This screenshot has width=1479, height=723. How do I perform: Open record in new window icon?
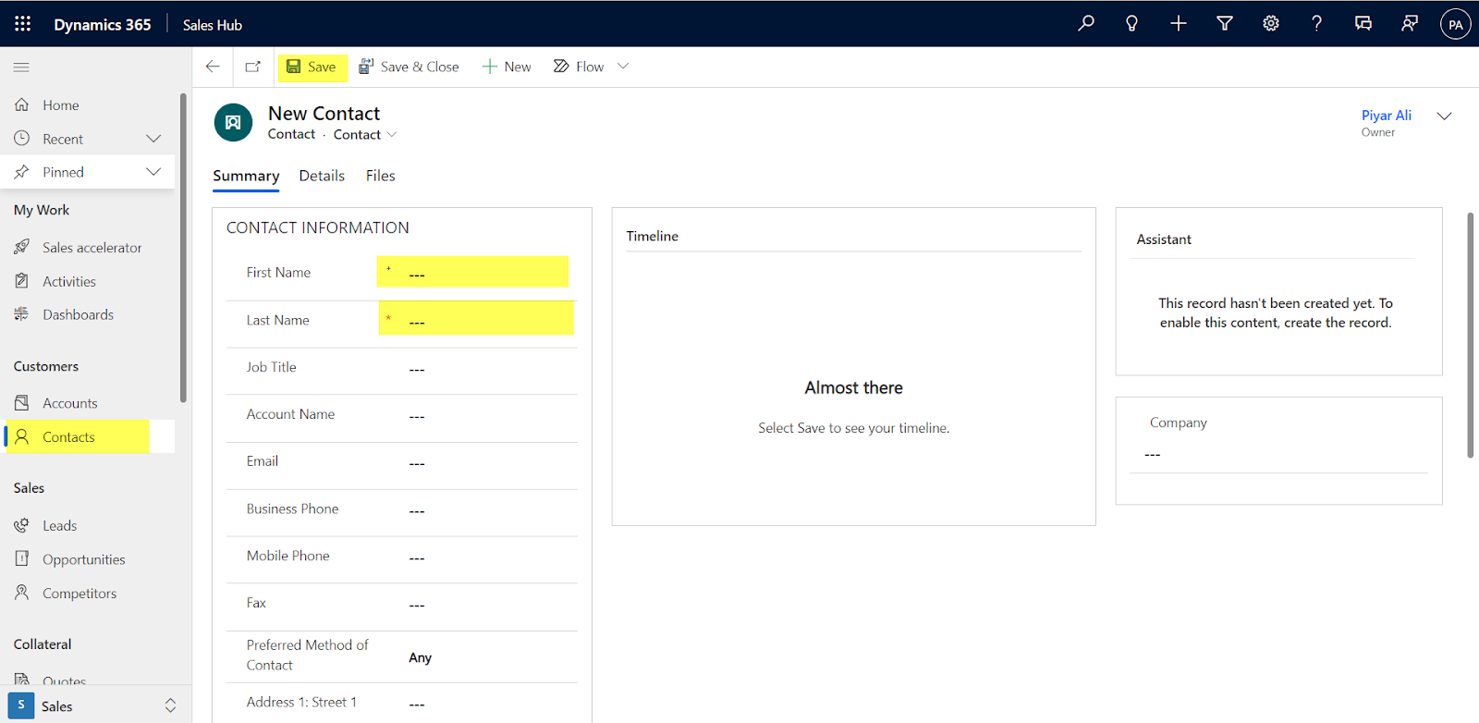click(x=252, y=67)
